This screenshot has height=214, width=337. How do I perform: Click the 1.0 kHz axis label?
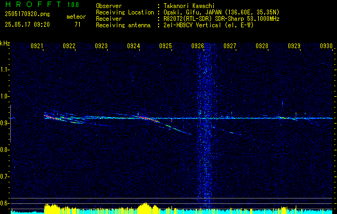(x=4, y=96)
